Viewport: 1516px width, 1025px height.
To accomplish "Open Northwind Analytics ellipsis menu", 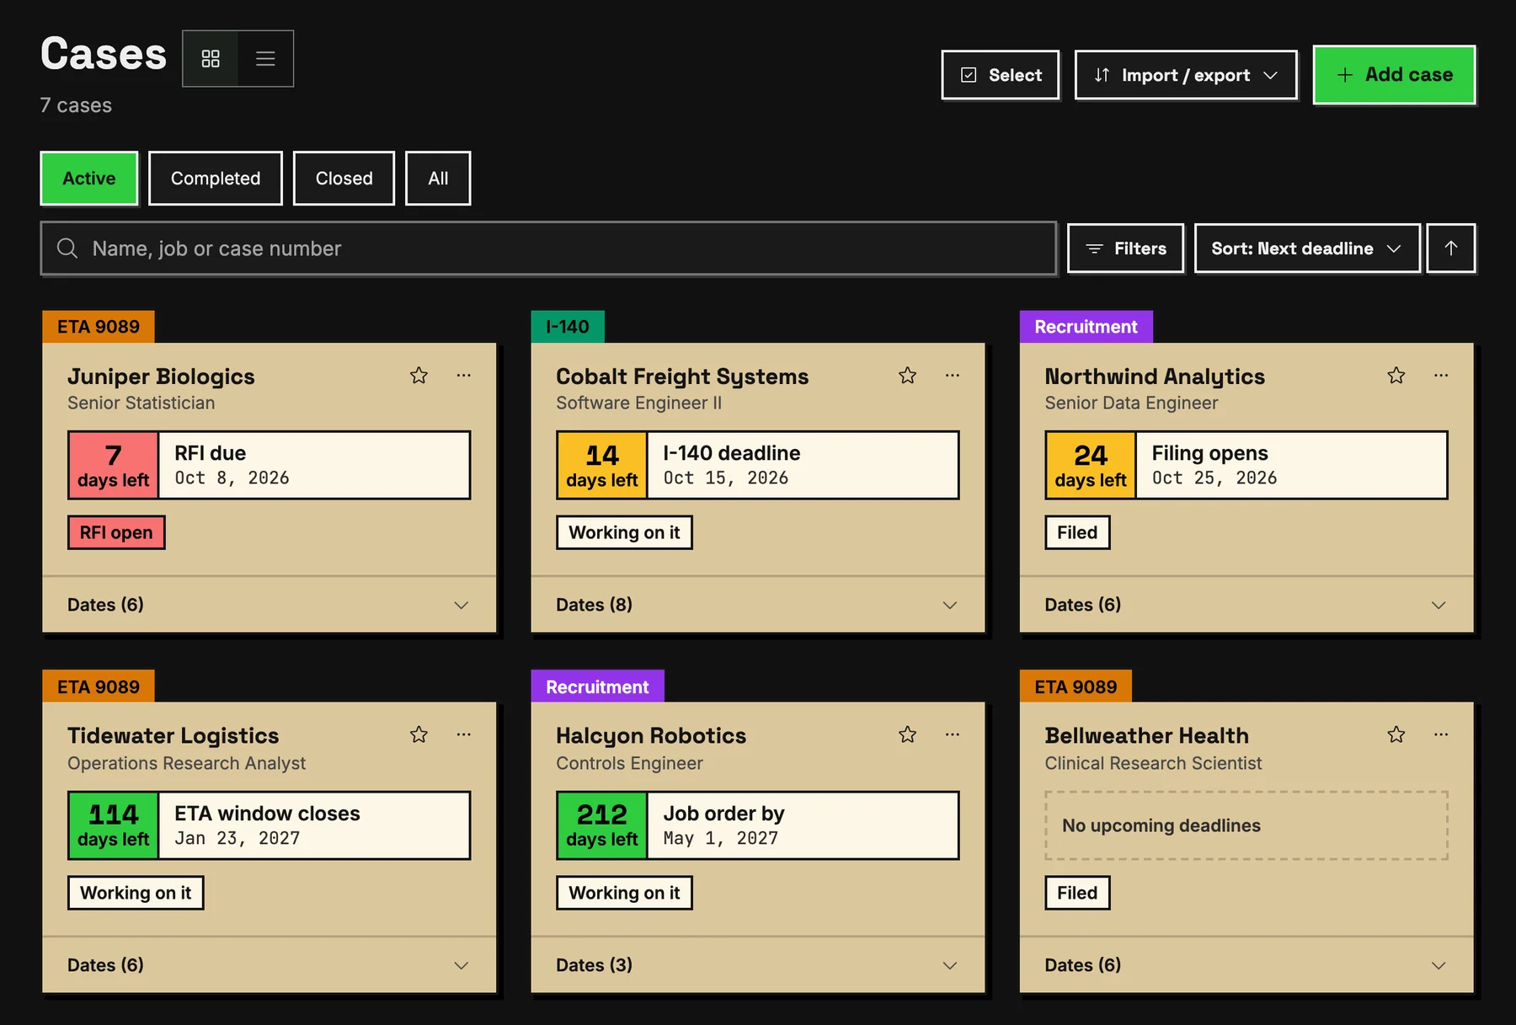I will [1441, 376].
